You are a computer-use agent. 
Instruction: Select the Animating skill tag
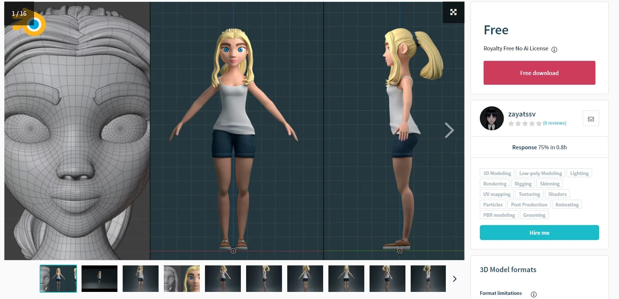(x=567, y=205)
